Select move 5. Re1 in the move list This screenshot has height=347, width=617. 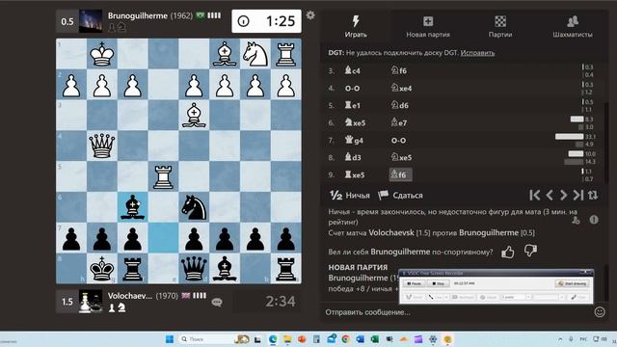click(x=352, y=105)
